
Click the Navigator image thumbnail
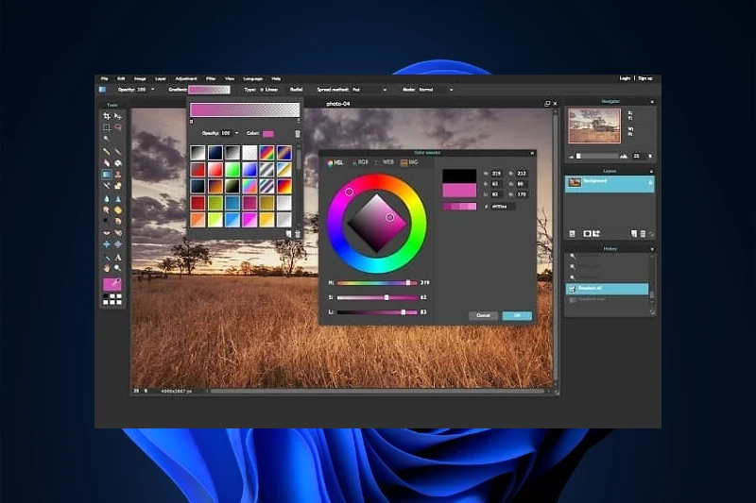tap(594, 124)
